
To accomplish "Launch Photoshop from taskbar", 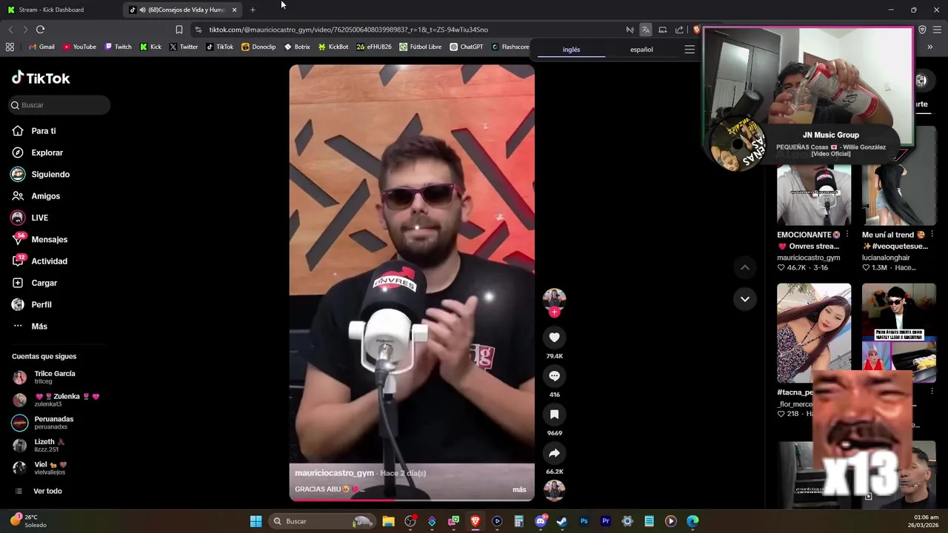I will tap(584, 521).
